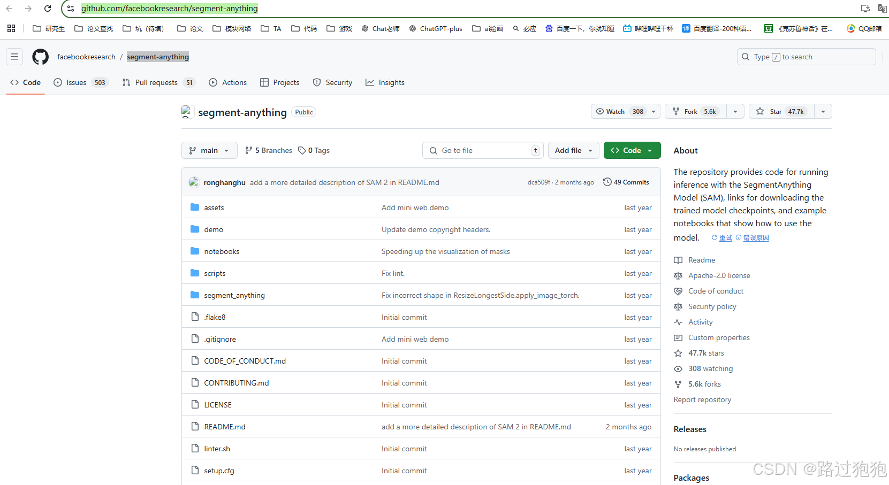Open the README.md file
The width and height of the screenshot is (889, 485).
click(x=225, y=427)
